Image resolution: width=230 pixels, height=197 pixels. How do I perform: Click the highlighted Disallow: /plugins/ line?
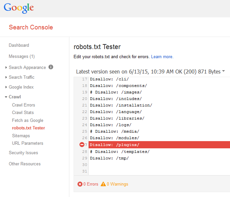tap(115, 145)
